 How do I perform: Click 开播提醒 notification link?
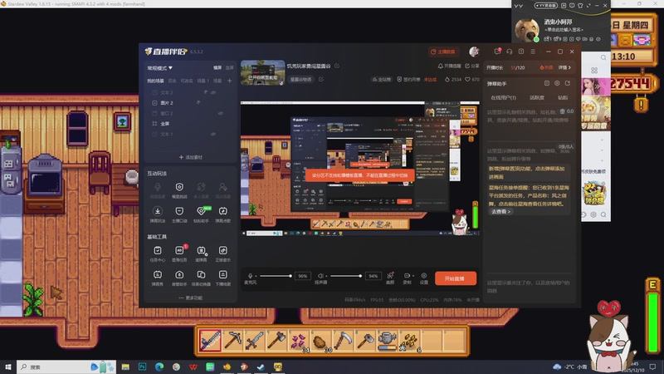[449, 66]
